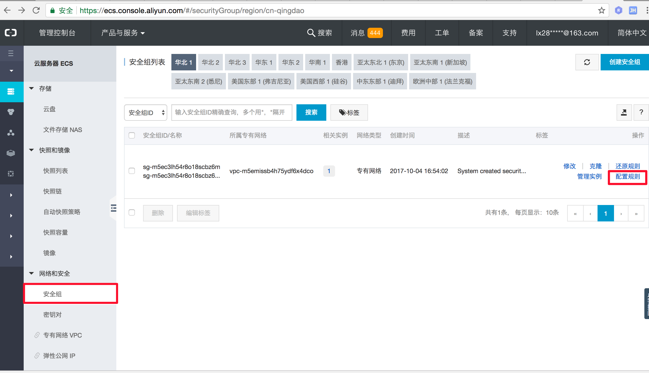This screenshot has height=373, width=649.
Task: Click the sidebar collapse handle icon
Action: [113, 208]
